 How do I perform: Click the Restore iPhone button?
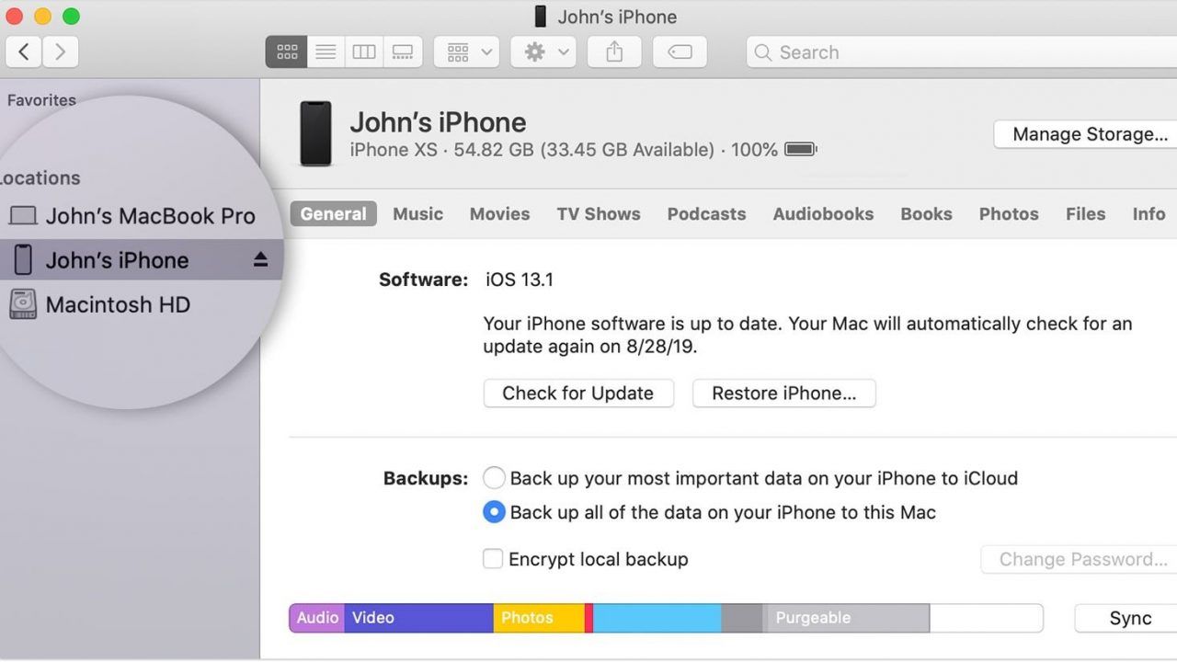pyautogui.click(x=783, y=394)
